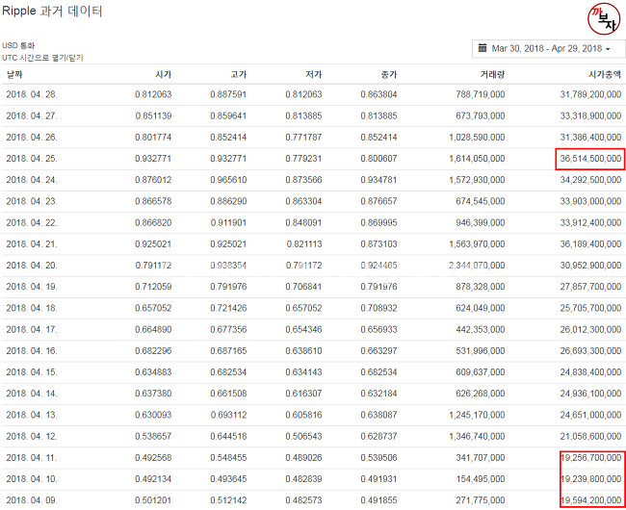Select the date cell 2018. 04. 17.
The image size is (626, 510).
coord(32,329)
